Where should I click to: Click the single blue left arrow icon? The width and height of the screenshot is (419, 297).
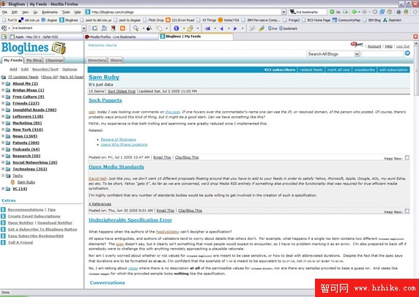point(221,29)
